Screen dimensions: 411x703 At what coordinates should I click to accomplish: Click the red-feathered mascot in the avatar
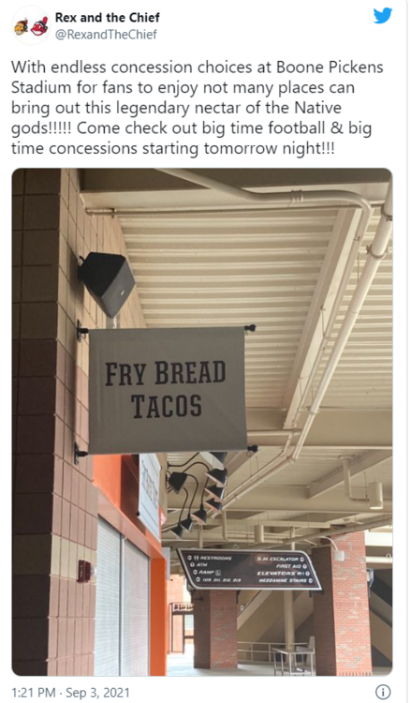(x=40, y=26)
